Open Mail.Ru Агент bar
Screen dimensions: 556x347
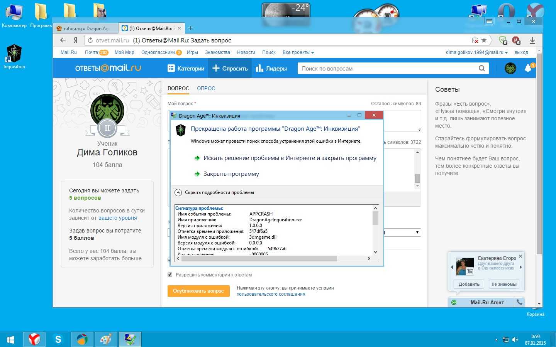(481, 302)
